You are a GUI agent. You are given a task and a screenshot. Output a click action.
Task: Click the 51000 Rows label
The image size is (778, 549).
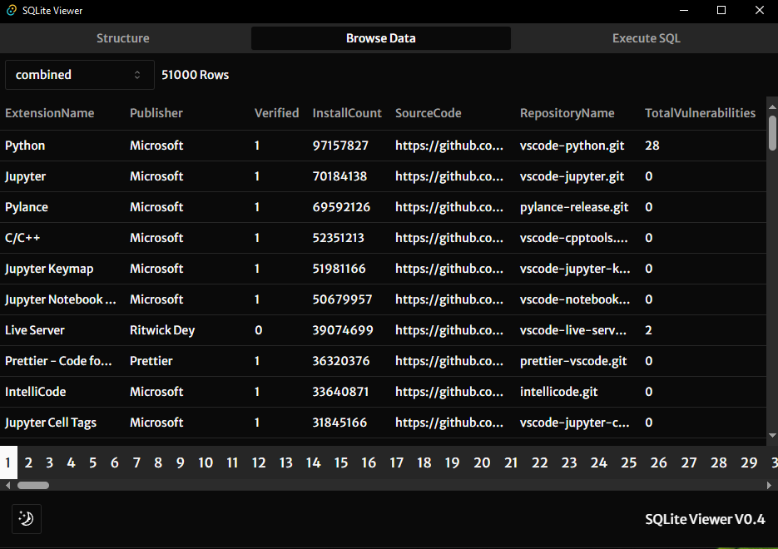click(x=195, y=75)
